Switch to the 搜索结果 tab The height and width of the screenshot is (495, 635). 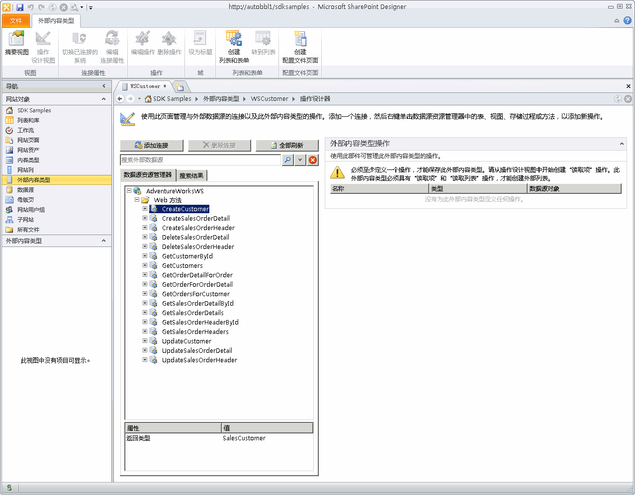point(191,175)
